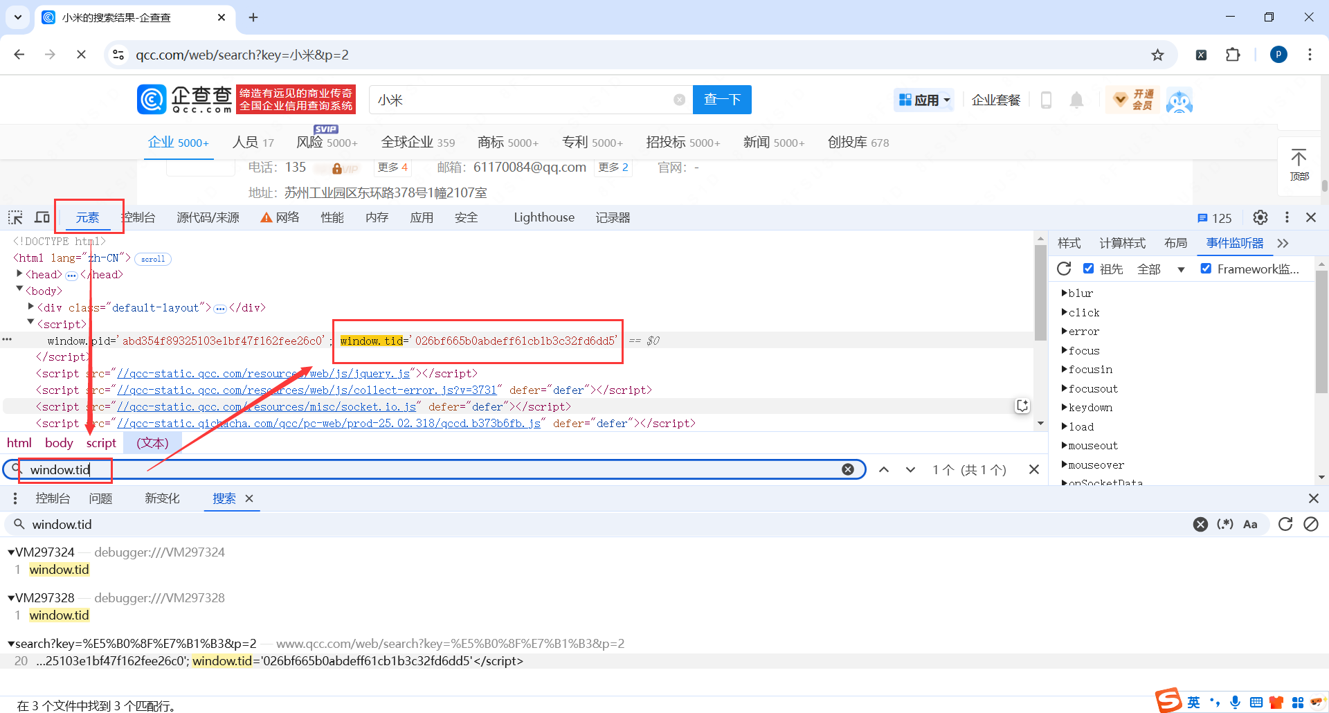Show more DevTools sidebar tabs chevron
This screenshot has height=713, width=1329.
(1283, 243)
